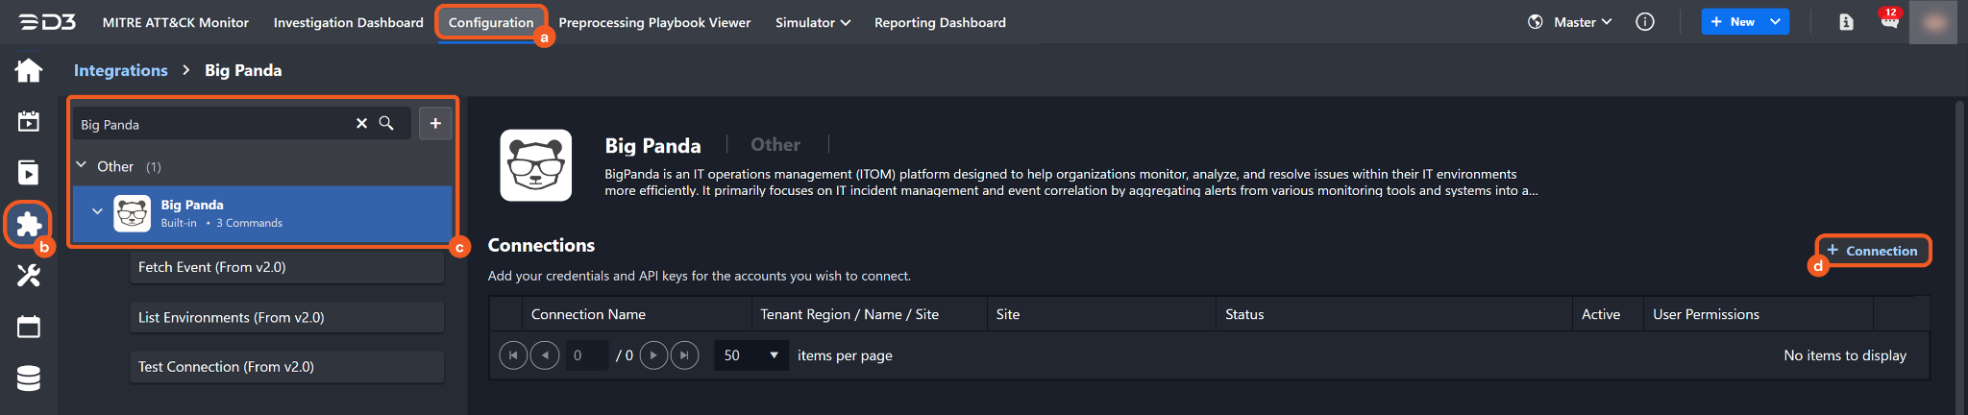The height and width of the screenshot is (415, 1968).
Task: Open the tools wrench icon in sidebar
Action: click(29, 276)
